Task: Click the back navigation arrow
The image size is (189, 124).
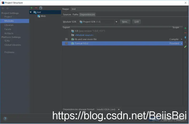Action: pyautogui.click(x=3, y=8)
